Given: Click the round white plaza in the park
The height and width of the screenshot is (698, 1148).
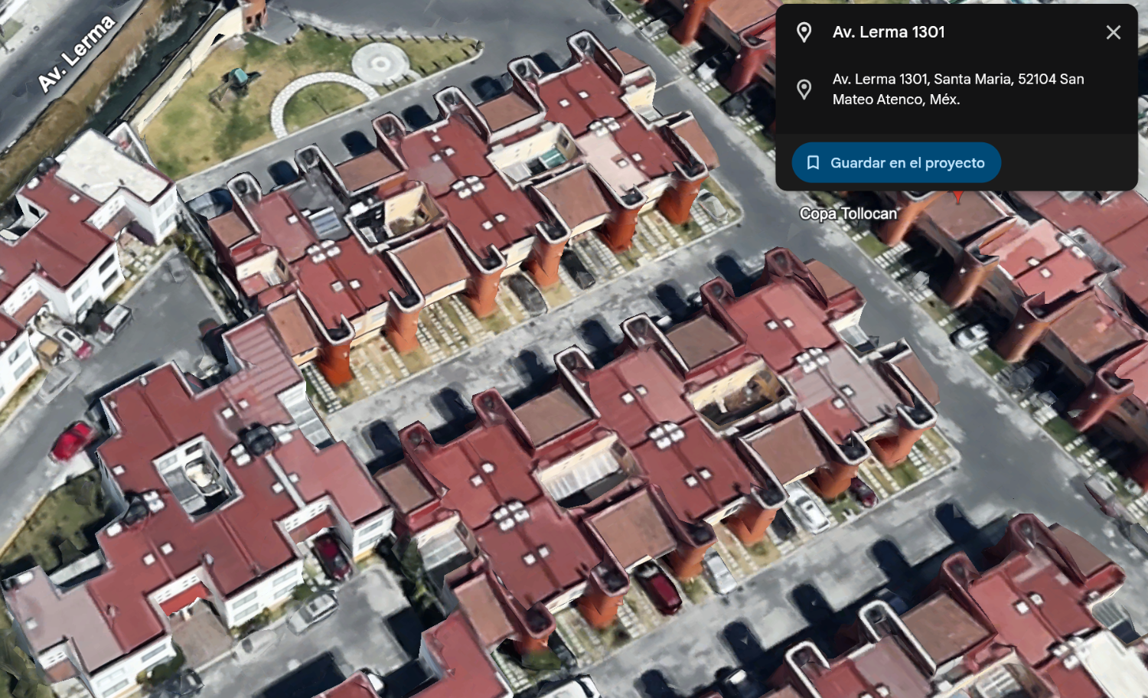Looking at the screenshot, I should 380,63.
